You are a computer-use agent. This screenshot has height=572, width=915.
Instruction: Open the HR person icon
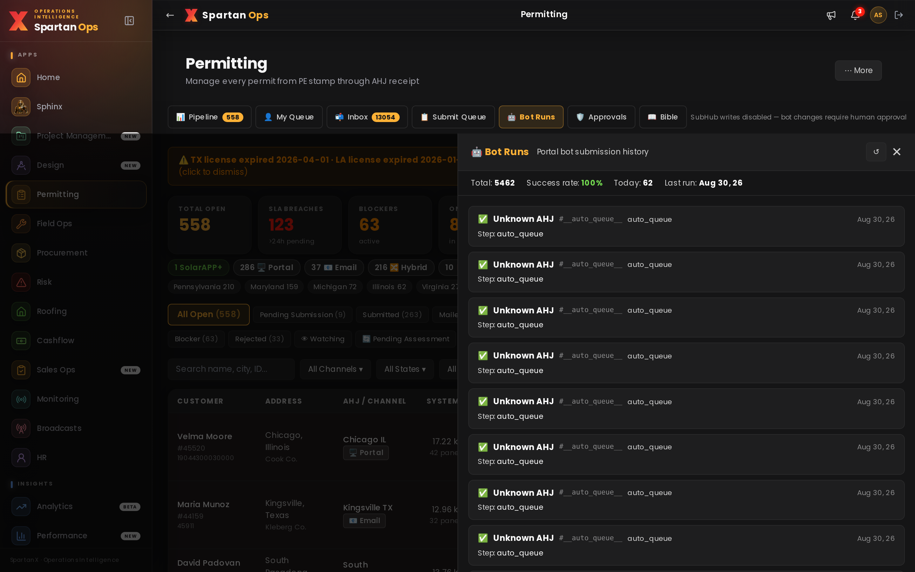tap(21, 457)
